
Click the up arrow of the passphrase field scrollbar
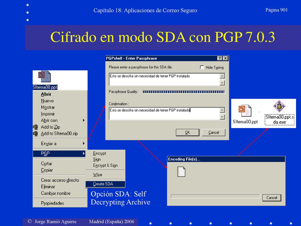222,76
